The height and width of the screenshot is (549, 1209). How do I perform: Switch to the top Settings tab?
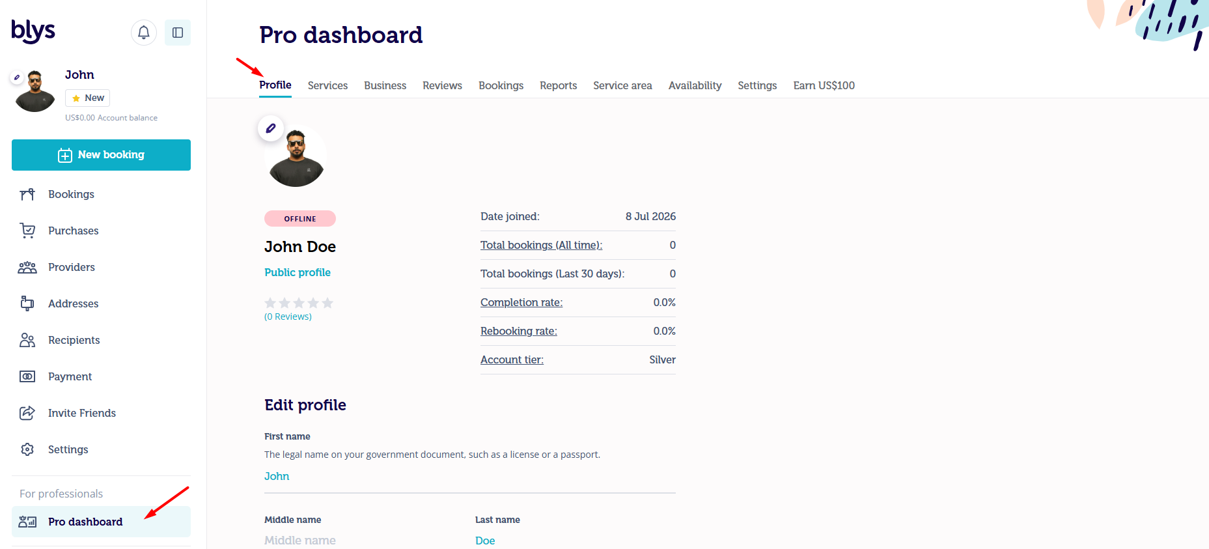[757, 85]
